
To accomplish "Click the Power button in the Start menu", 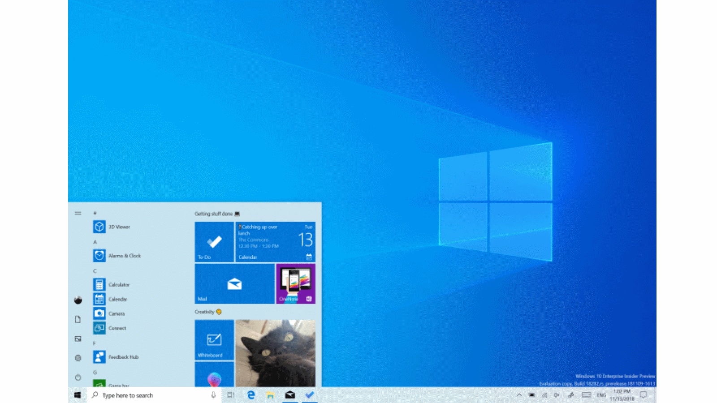I will pyautogui.click(x=78, y=377).
